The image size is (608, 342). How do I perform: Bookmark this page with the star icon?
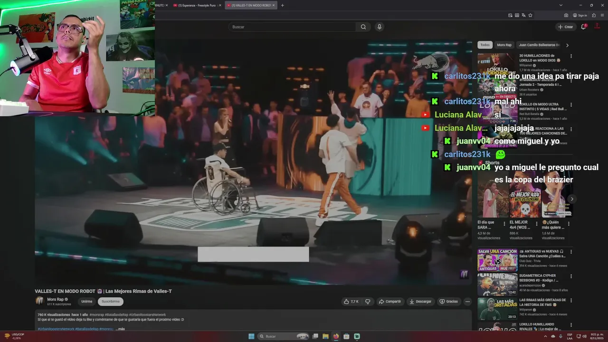pyautogui.click(x=530, y=15)
